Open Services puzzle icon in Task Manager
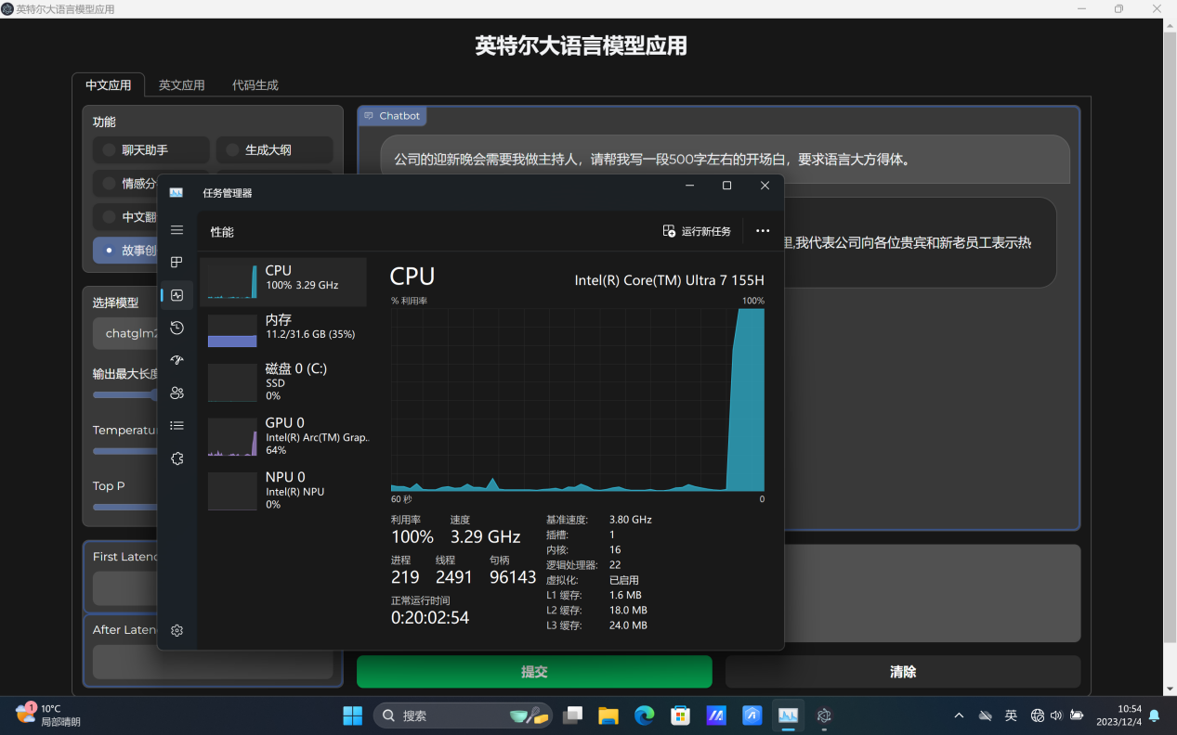The width and height of the screenshot is (1177, 735). 177,458
